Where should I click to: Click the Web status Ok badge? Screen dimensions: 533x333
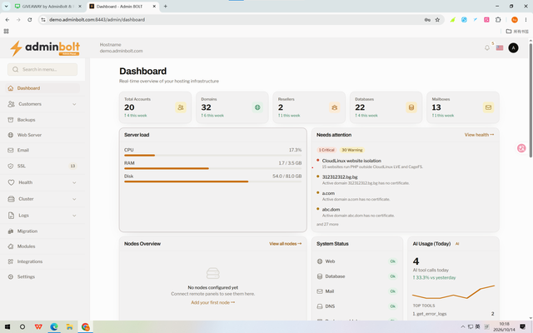392,261
